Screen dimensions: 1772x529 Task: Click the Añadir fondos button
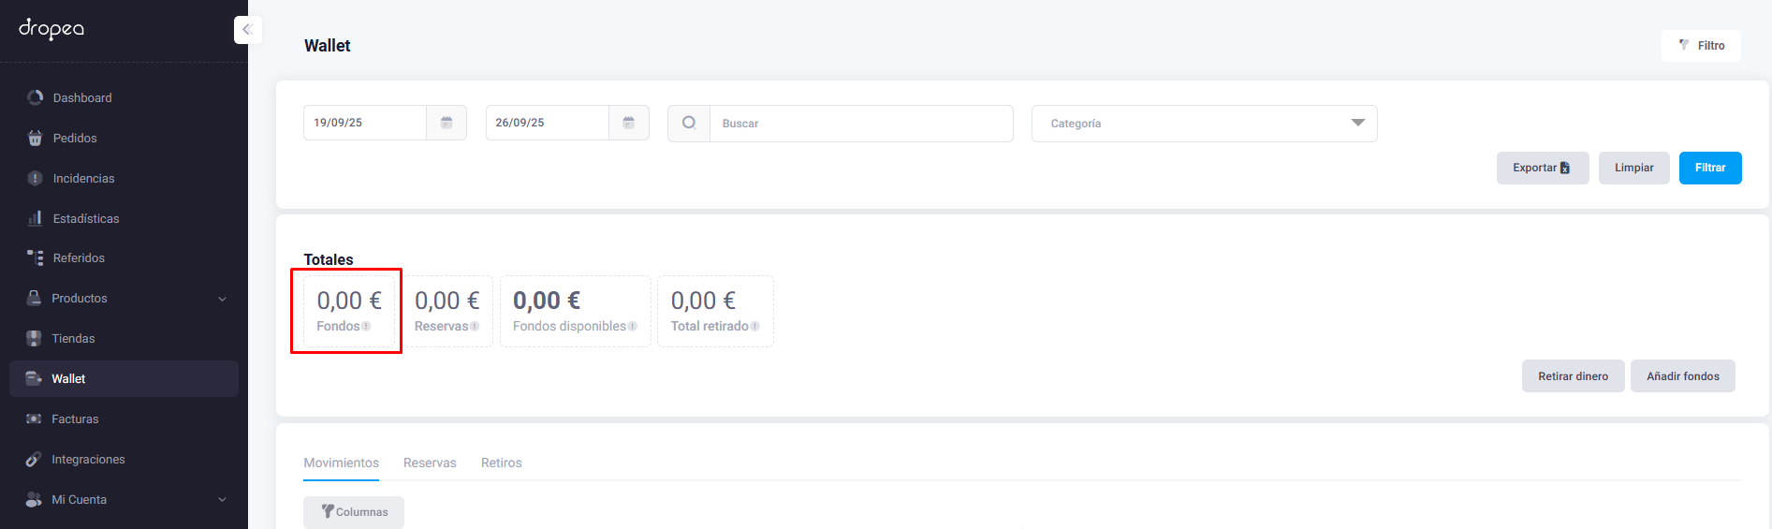coord(1682,376)
